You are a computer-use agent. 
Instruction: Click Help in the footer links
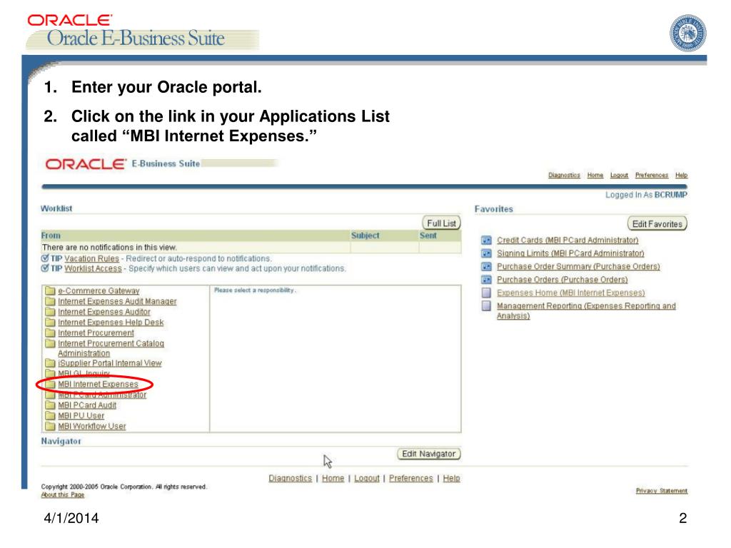(x=451, y=479)
